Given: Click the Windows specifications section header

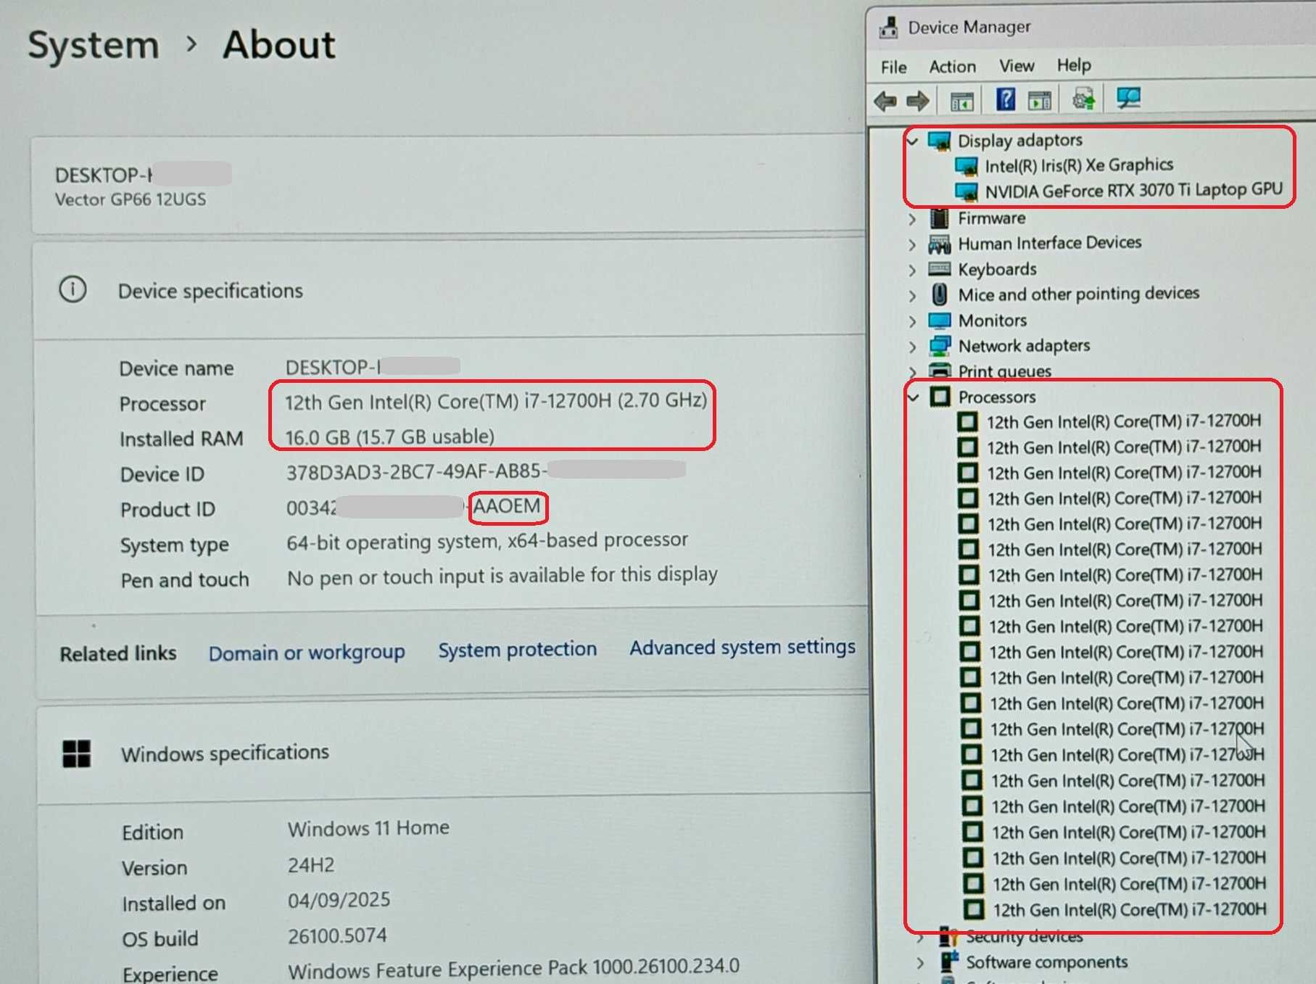Looking at the screenshot, I should [x=225, y=753].
